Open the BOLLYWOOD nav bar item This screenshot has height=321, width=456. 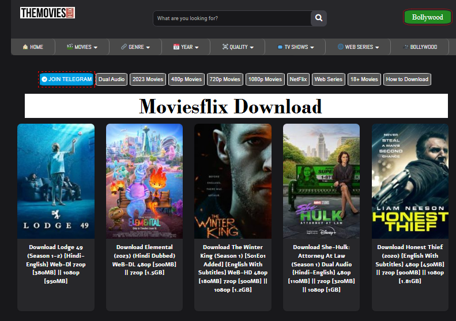(420, 47)
